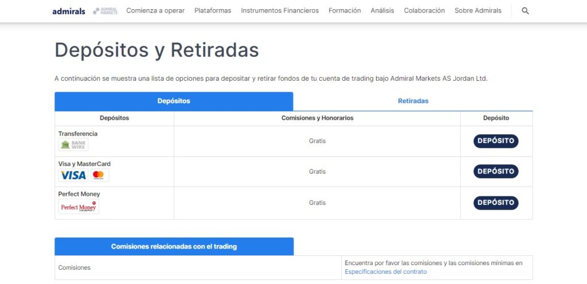Click the Visa y MasterCard label
The width and height of the screenshot is (587, 284).
coord(84,164)
